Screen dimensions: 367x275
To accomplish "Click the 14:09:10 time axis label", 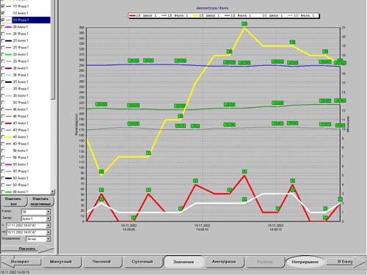I will tap(203, 227).
